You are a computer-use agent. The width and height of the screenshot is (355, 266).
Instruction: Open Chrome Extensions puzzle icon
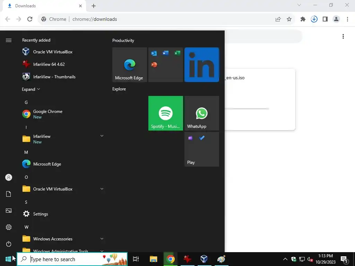pos(303,19)
